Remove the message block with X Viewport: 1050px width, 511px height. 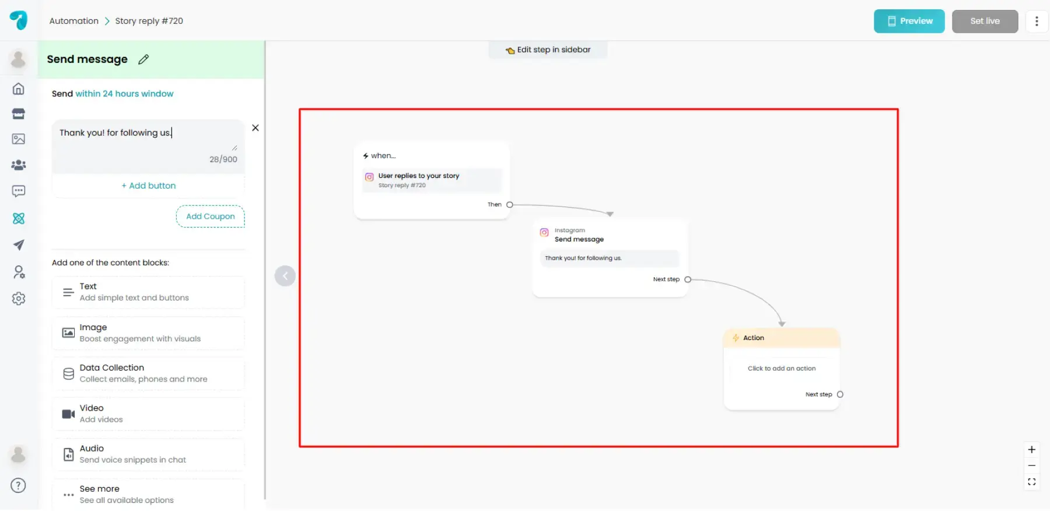point(256,128)
